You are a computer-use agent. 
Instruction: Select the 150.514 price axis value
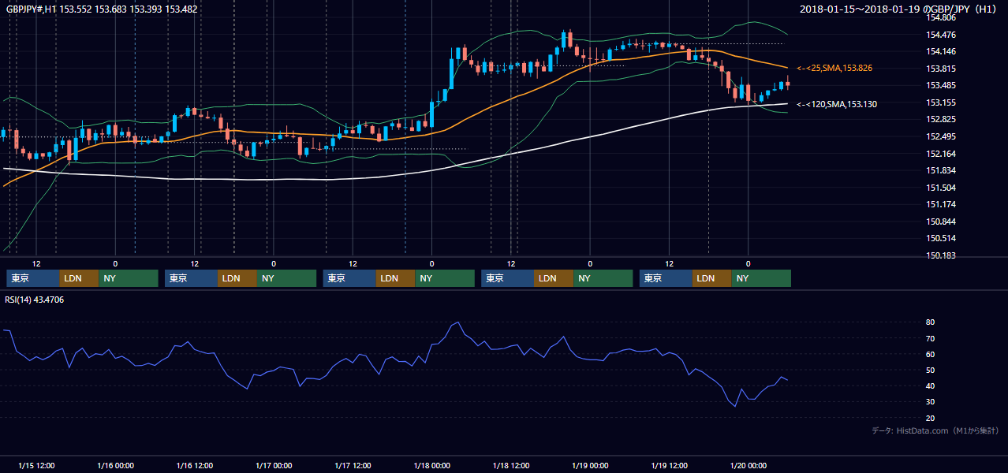tap(942, 238)
